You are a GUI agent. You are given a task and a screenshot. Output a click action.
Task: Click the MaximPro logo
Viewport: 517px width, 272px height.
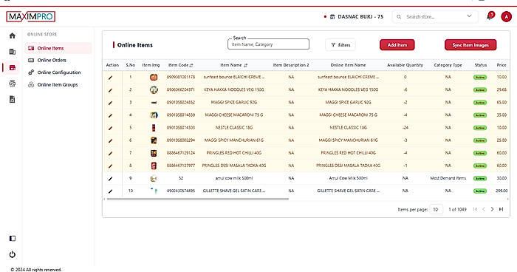click(31, 16)
